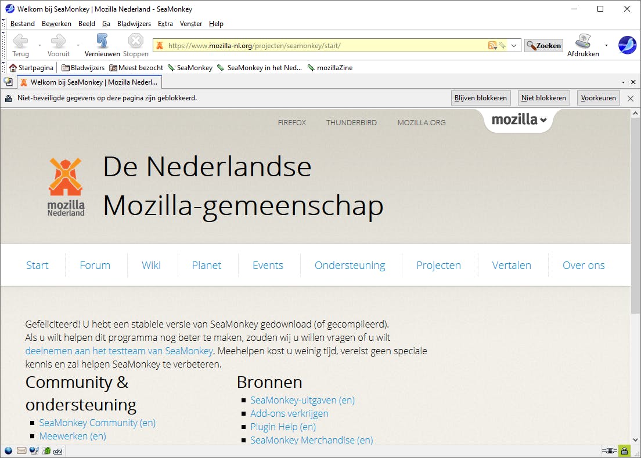Click the Mozilla Nederland windmill logo
The height and width of the screenshot is (458, 641).
point(66,187)
